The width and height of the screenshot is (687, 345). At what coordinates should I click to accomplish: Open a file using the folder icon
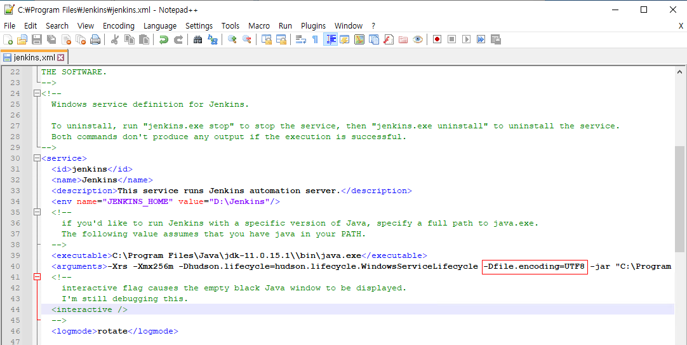coord(22,39)
